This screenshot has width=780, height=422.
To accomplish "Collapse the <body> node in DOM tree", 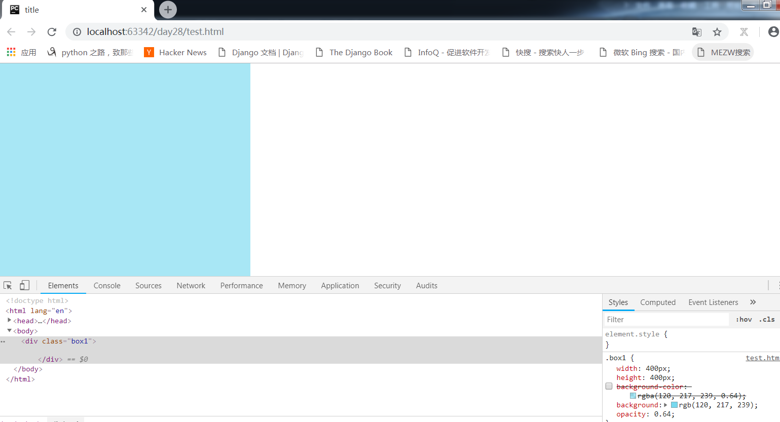I will (9, 331).
